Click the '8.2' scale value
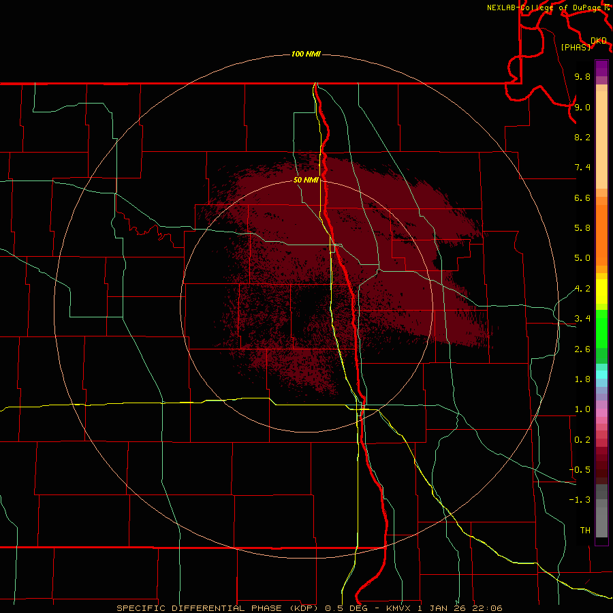Screen dimensions: 613x613 point(582,137)
